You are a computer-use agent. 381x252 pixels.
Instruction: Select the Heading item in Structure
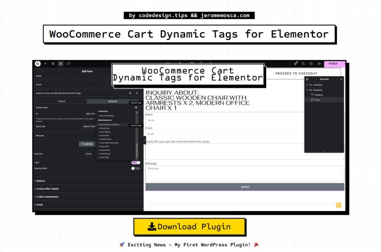pos(318,95)
